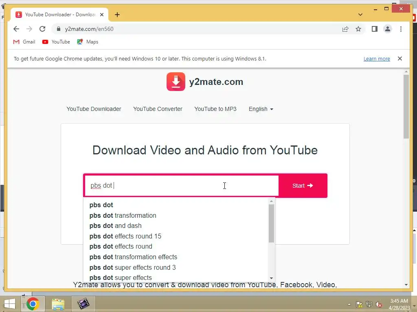Screen dimensions: 417x312
Task: Click the search box containing pbs dot
Action: pos(181,186)
